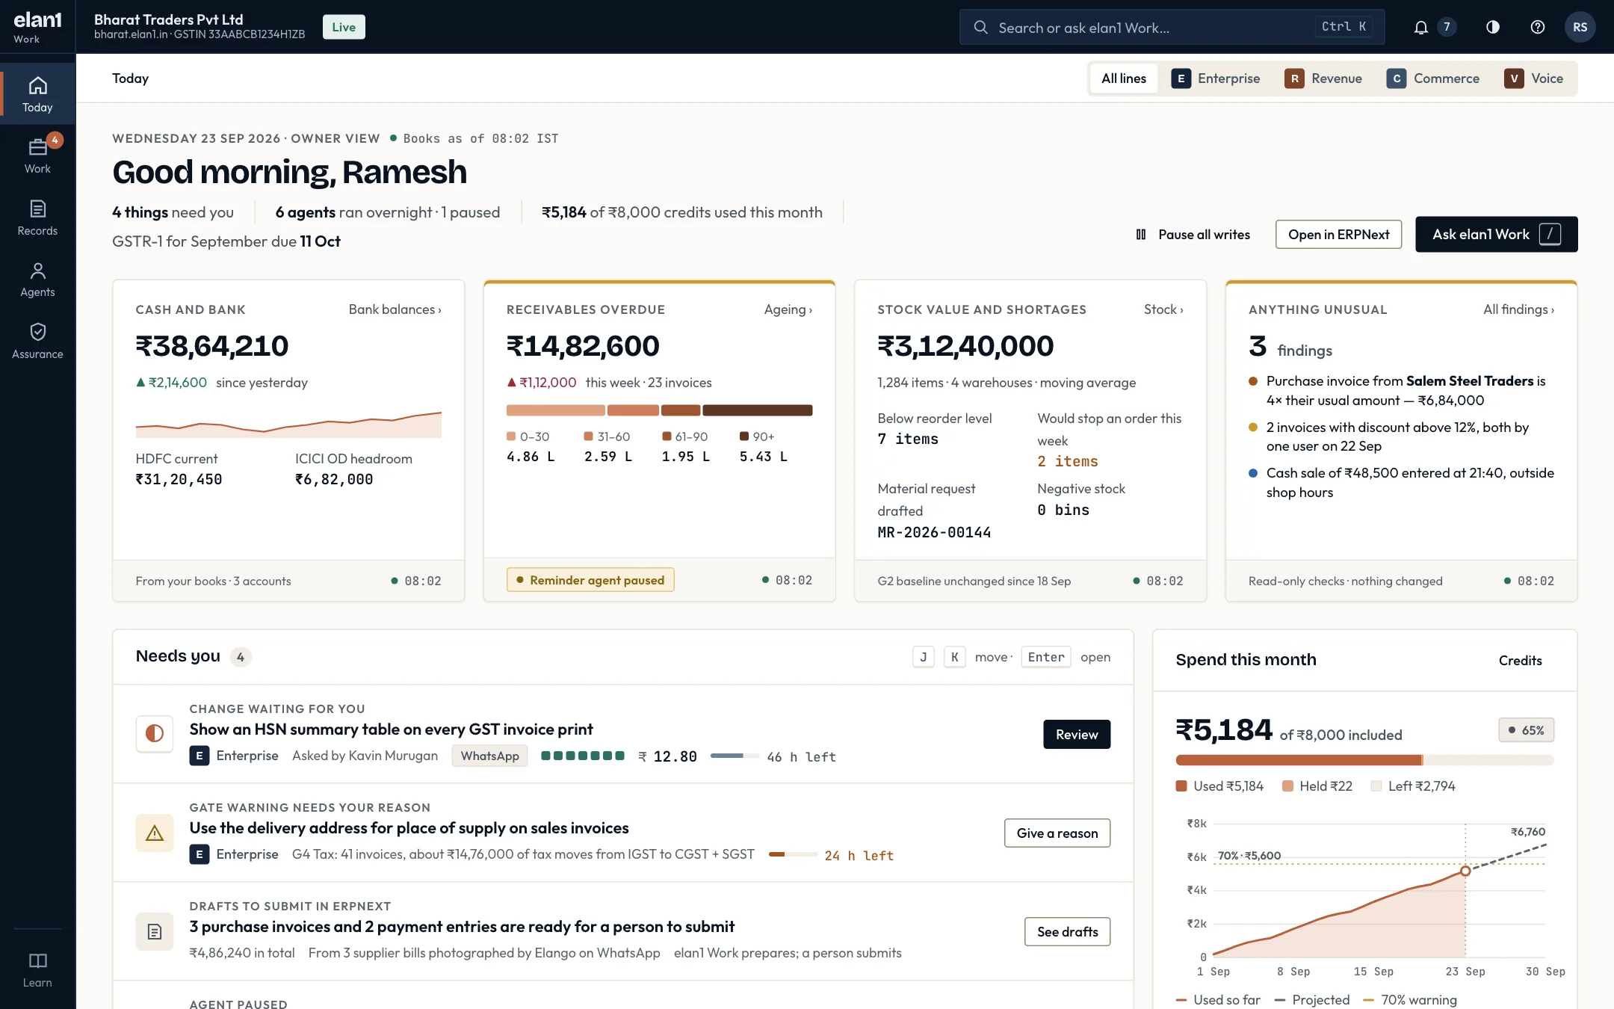The height and width of the screenshot is (1009, 1614).
Task: Open the Credits link in Spend panel
Action: [x=1520, y=661]
